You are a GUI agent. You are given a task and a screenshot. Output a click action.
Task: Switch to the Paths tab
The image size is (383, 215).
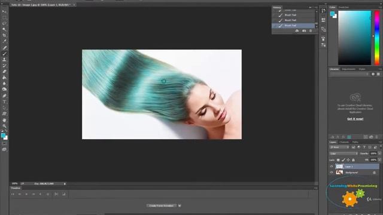pos(355,142)
